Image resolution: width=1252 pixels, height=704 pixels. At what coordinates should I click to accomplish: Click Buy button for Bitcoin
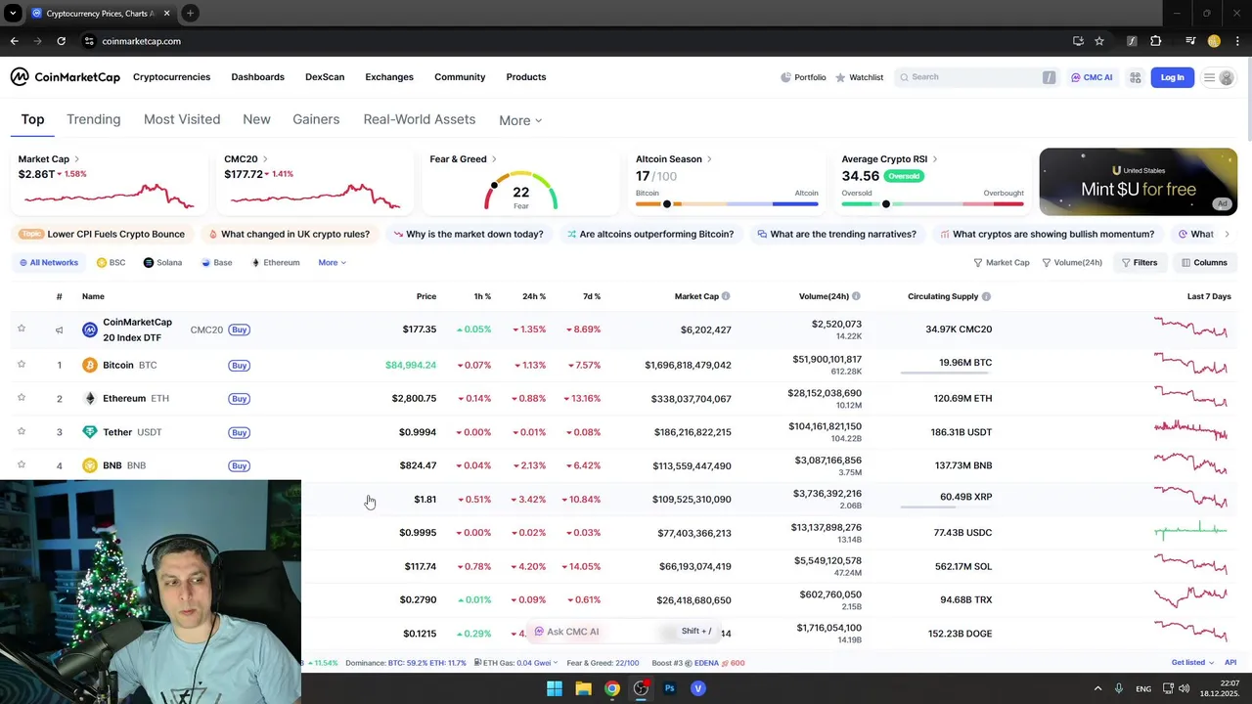pos(239,365)
